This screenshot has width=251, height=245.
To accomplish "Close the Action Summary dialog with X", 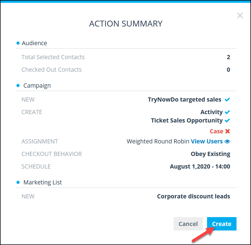I will [x=240, y=16].
